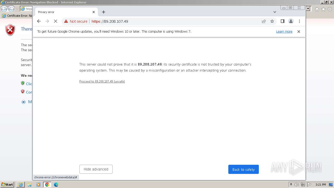Select the Privacy error tab

66,12
